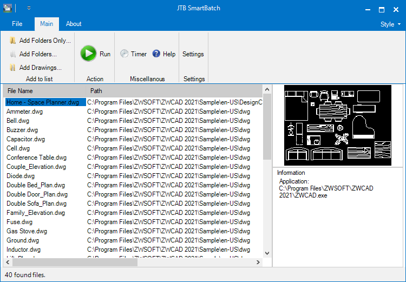Click the blue Help question mark icon
This screenshot has height=282, width=406.
pos(156,54)
